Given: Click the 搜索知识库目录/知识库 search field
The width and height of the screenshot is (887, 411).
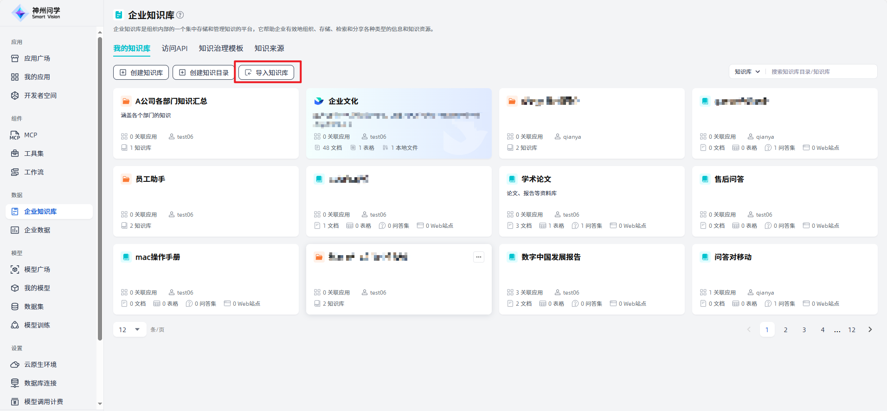Looking at the screenshot, I should tap(821, 72).
